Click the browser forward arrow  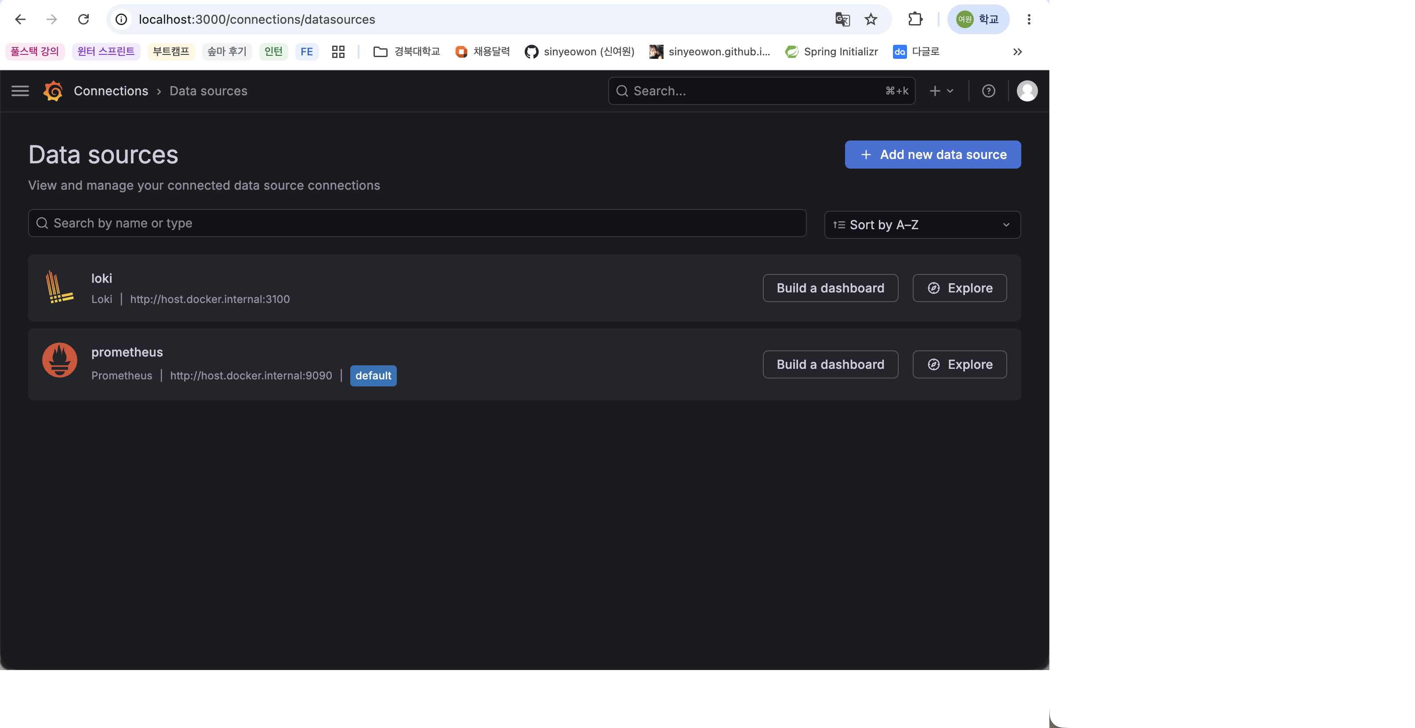pos(52,20)
